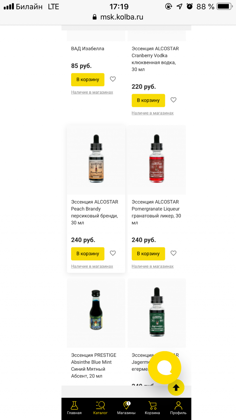
Task: Open the Корзина cart tab
Action: pyautogui.click(x=152, y=408)
